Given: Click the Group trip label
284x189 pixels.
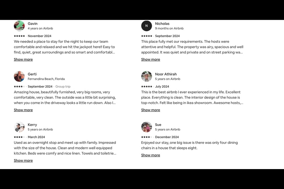Looking at the screenshot, I should click(63, 87).
